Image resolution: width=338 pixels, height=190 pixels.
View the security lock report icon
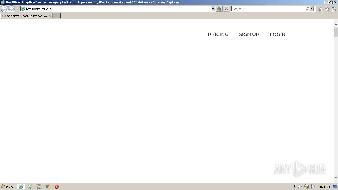pos(219,9)
